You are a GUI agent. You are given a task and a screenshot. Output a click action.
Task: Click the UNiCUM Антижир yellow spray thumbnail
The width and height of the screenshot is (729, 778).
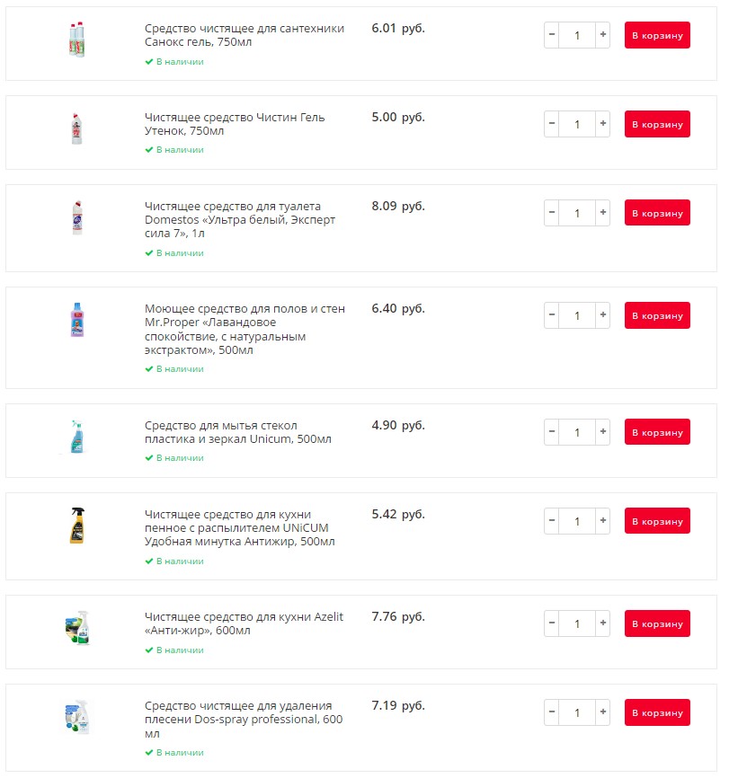(77, 526)
